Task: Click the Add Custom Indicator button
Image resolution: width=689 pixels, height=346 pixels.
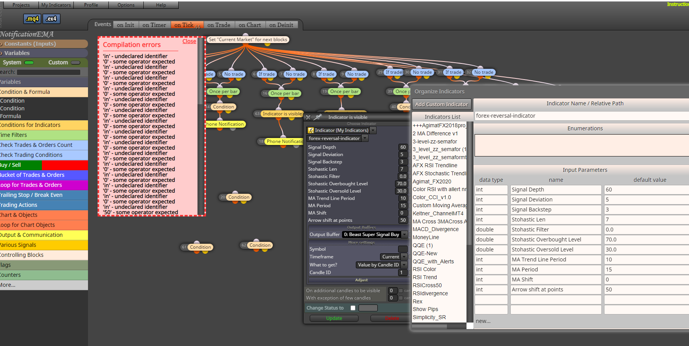Action: tap(442, 104)
